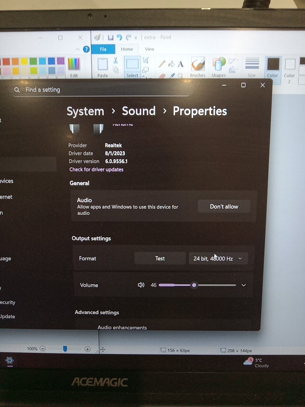Pick the Fill with color bucket tool
Viewport: 305px width, 407px height.
(171, 64)
